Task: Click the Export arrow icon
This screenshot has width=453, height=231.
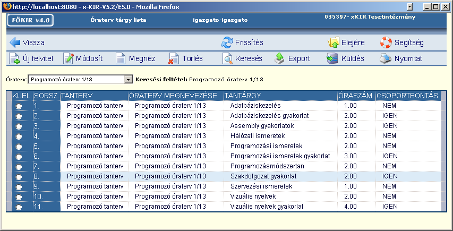Action: click(x=279, y=58)
